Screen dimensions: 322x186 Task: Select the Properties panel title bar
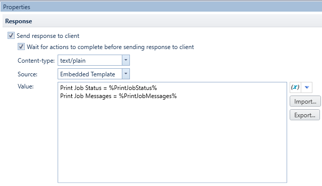click(161, 7)
